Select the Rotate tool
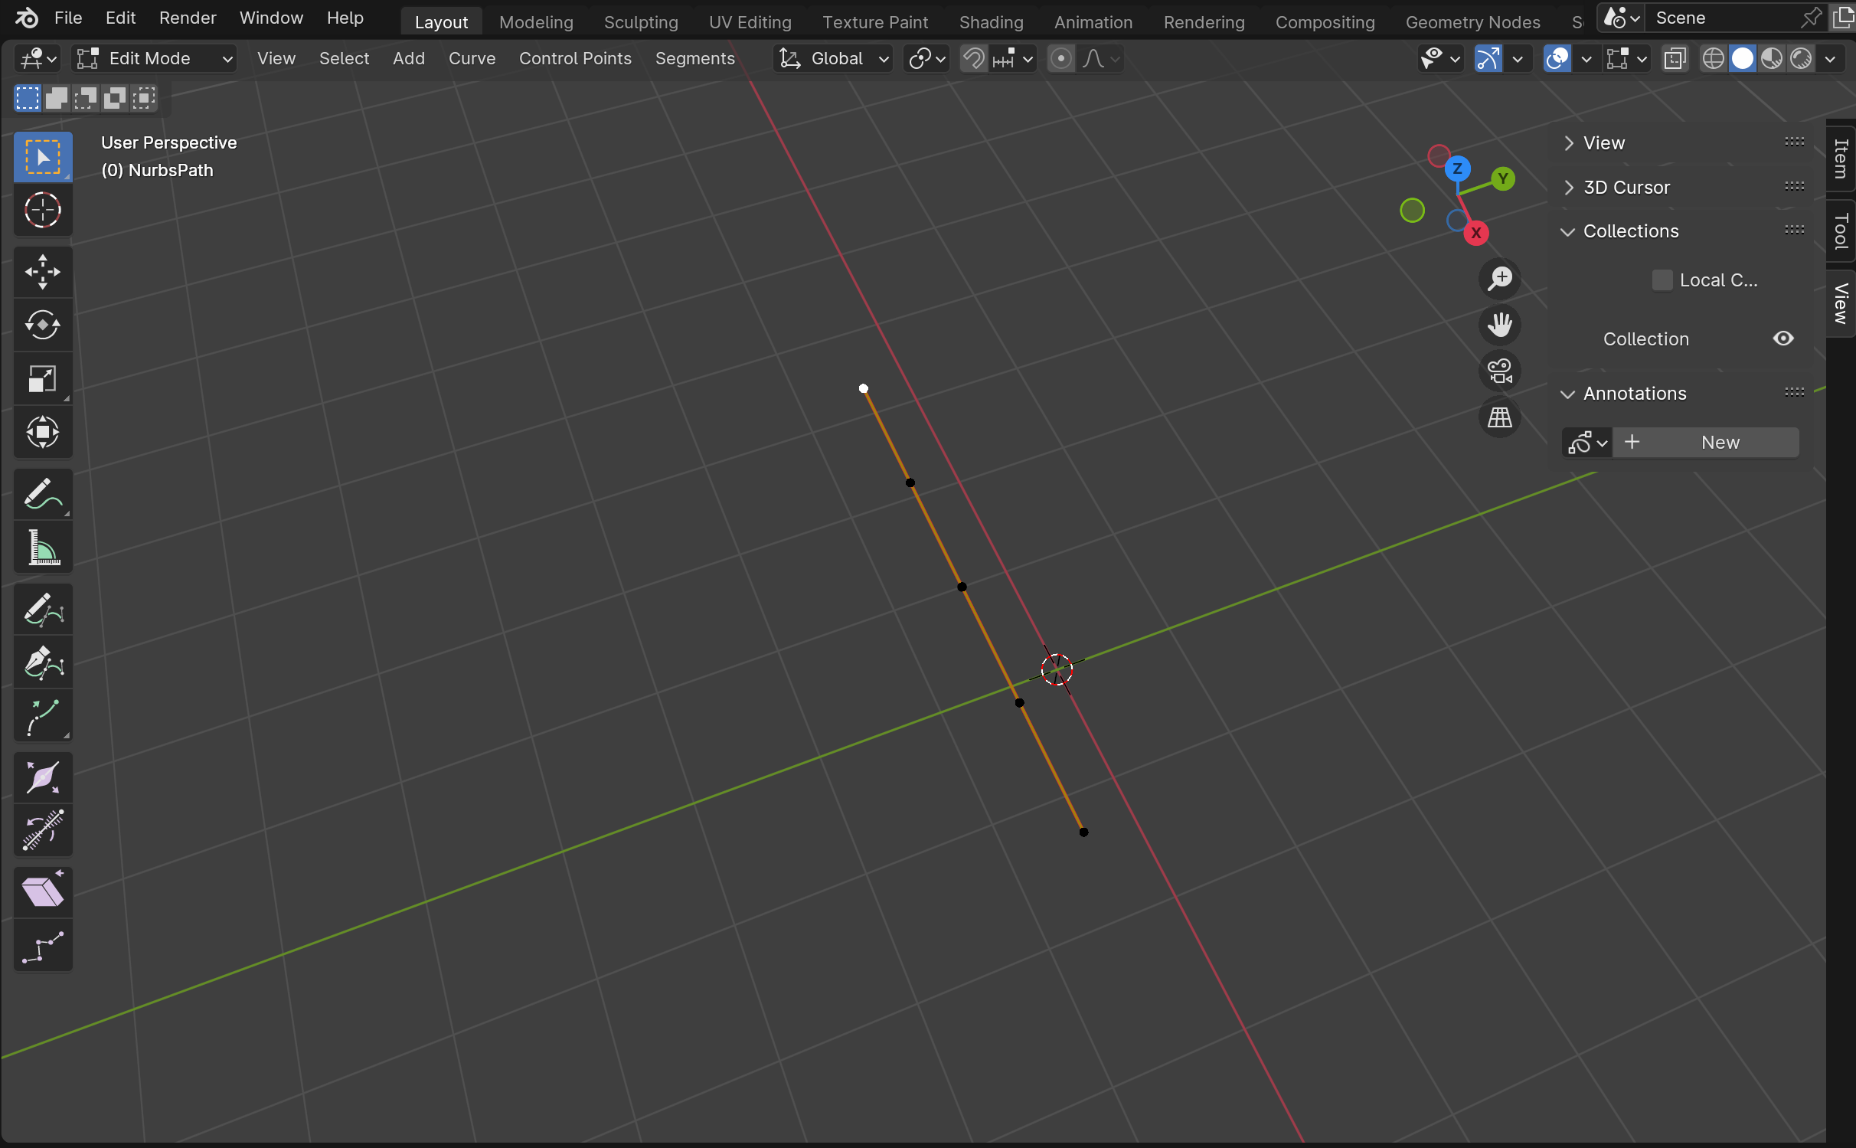Viewport: 1856px width, 1148px height. coord(43,325)
